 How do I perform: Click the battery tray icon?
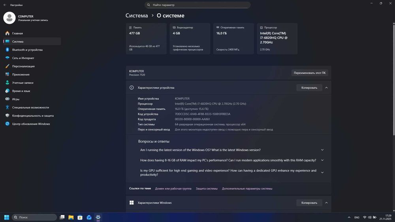[x=374, y=217]
